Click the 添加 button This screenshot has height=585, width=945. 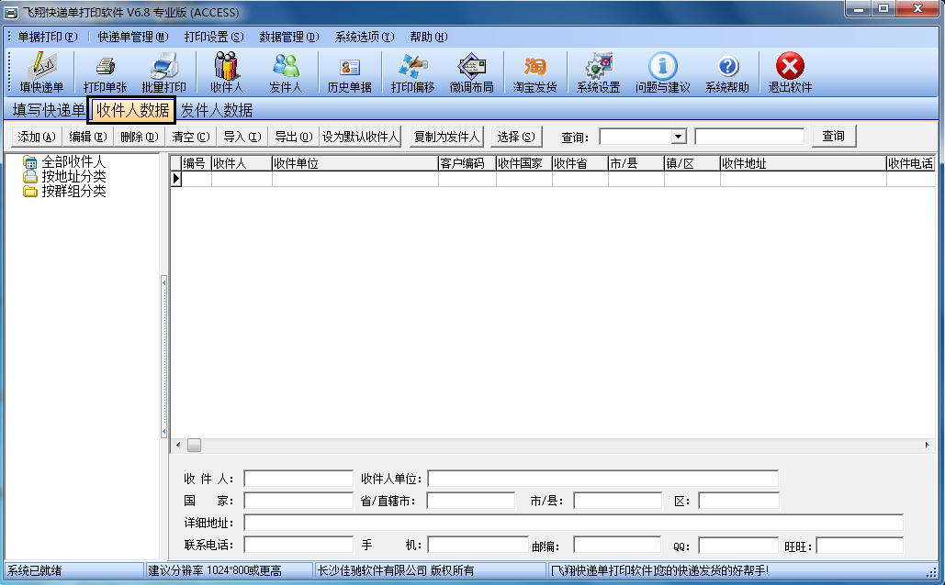point(36,137)
